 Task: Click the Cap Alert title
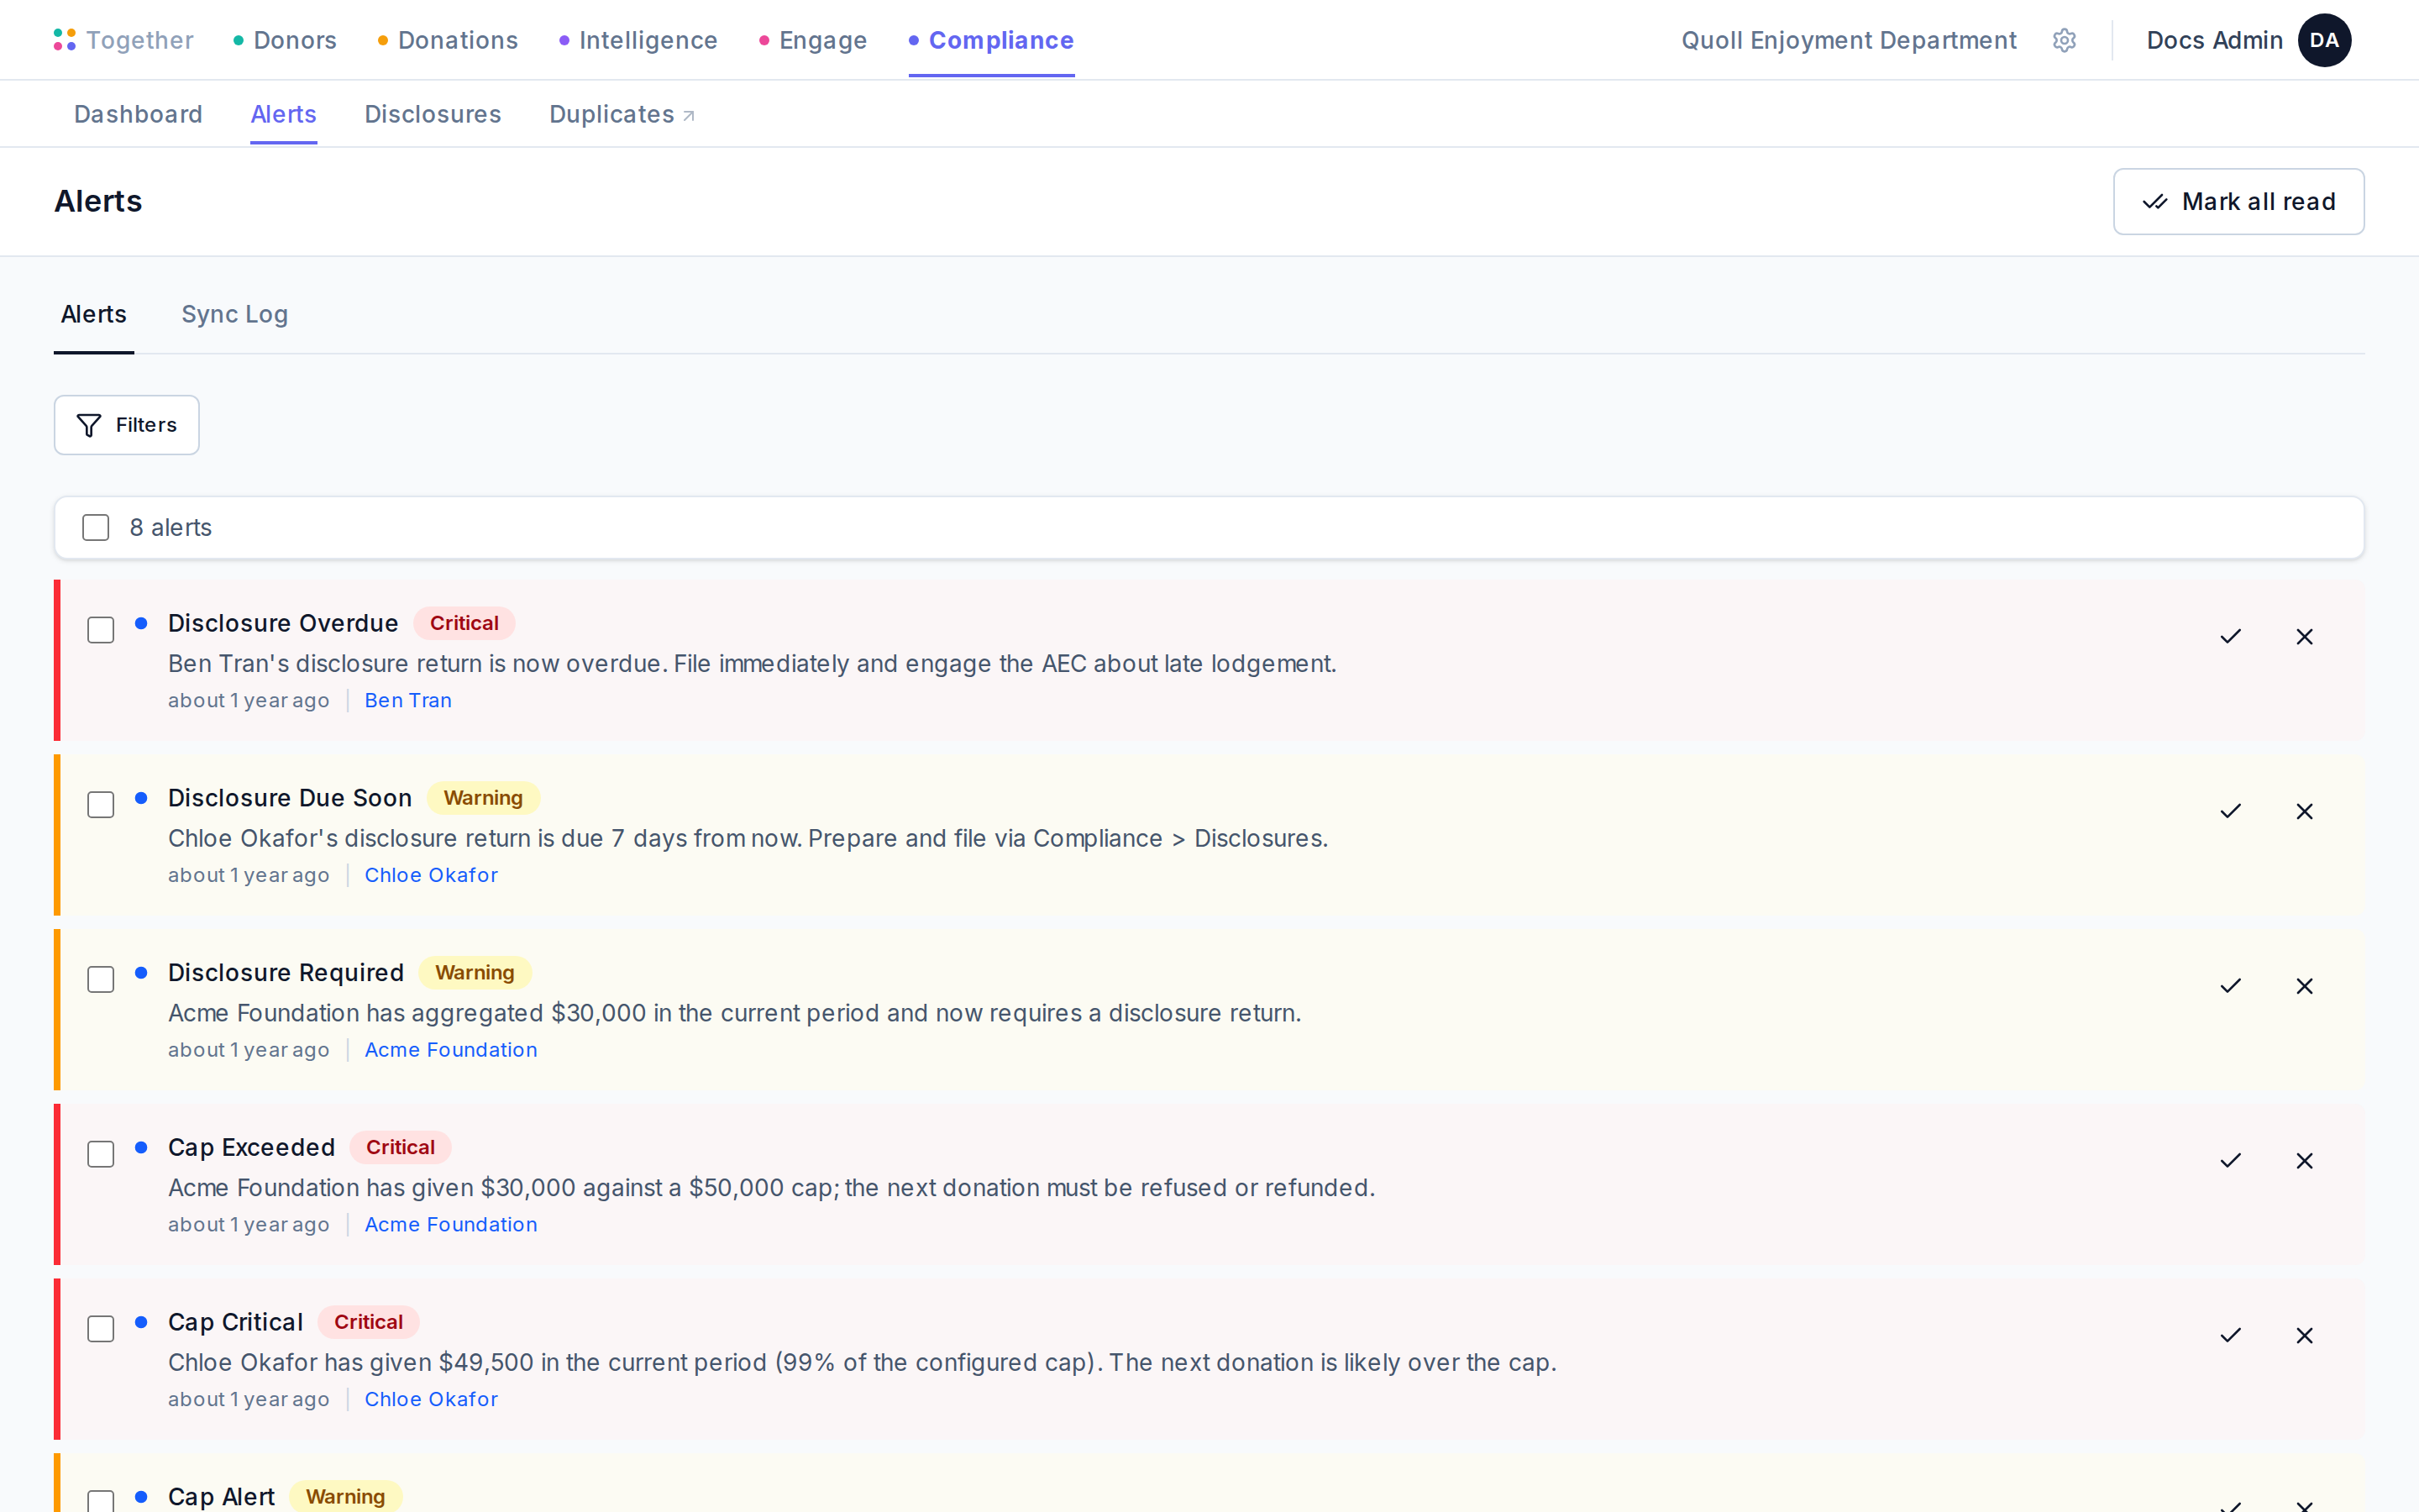tap(221, 1497)
